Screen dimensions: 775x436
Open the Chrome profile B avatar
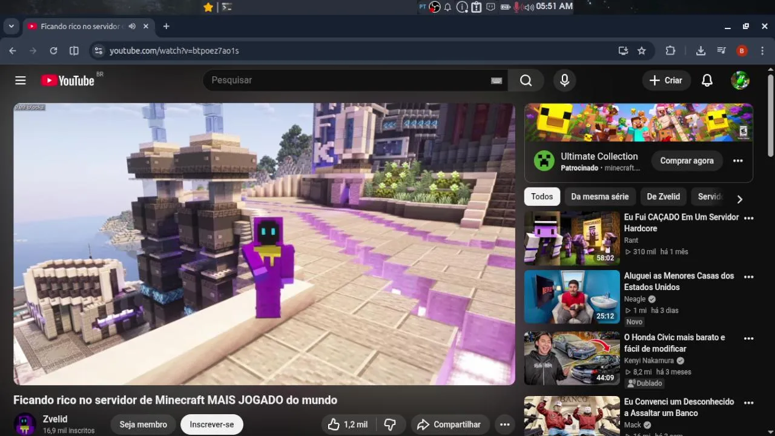[x=742, y=51]
